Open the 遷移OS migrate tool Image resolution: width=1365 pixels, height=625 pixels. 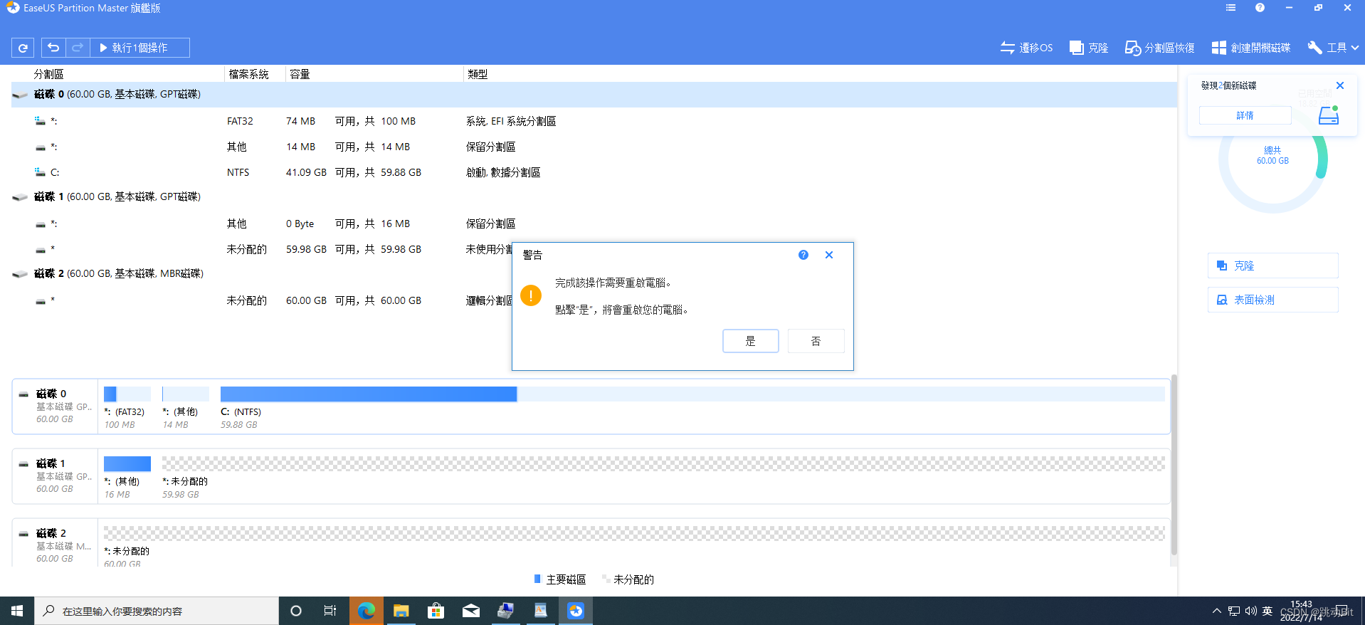coord(1026,48)
